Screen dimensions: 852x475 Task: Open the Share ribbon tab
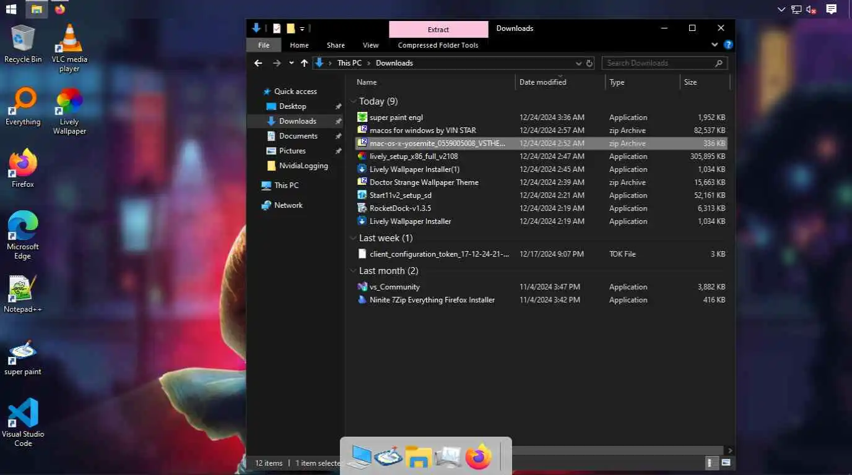tap(336, 45)
